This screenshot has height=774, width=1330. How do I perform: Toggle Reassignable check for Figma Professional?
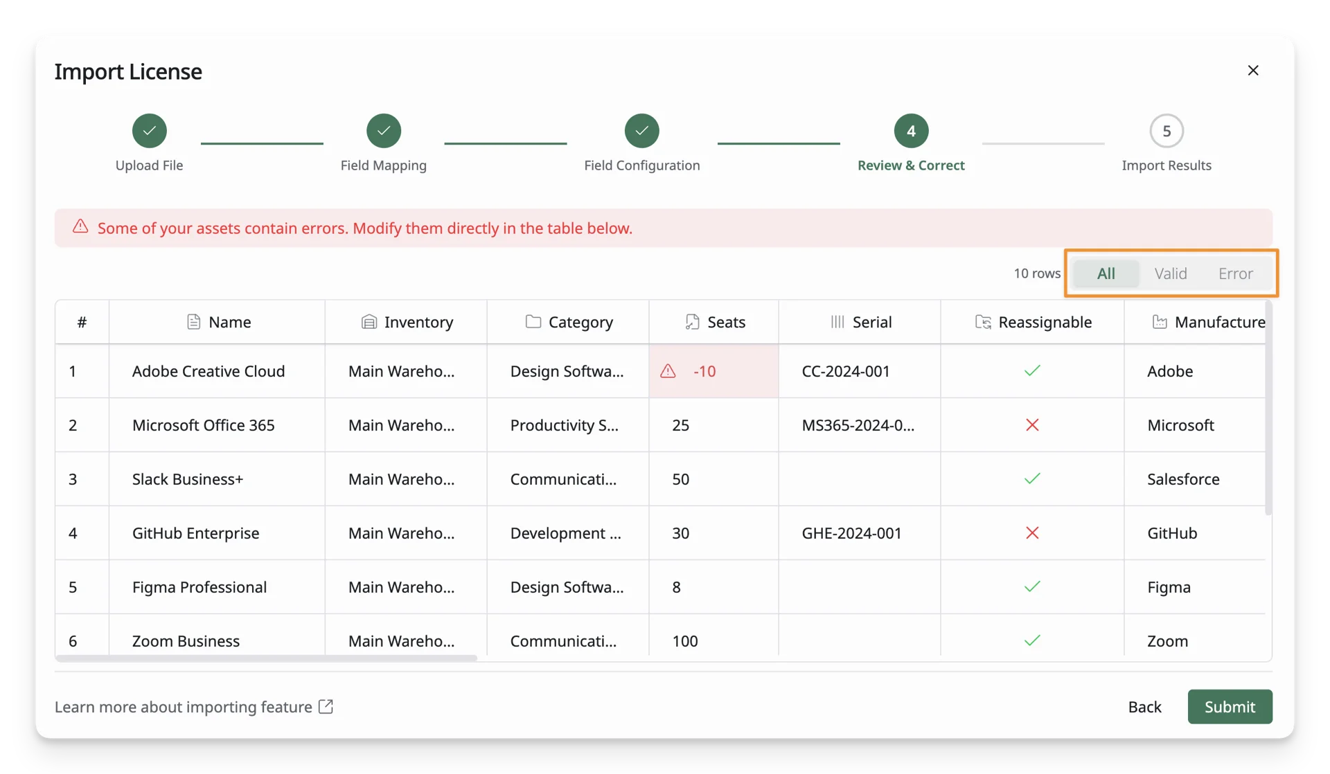pos(1032,587)
